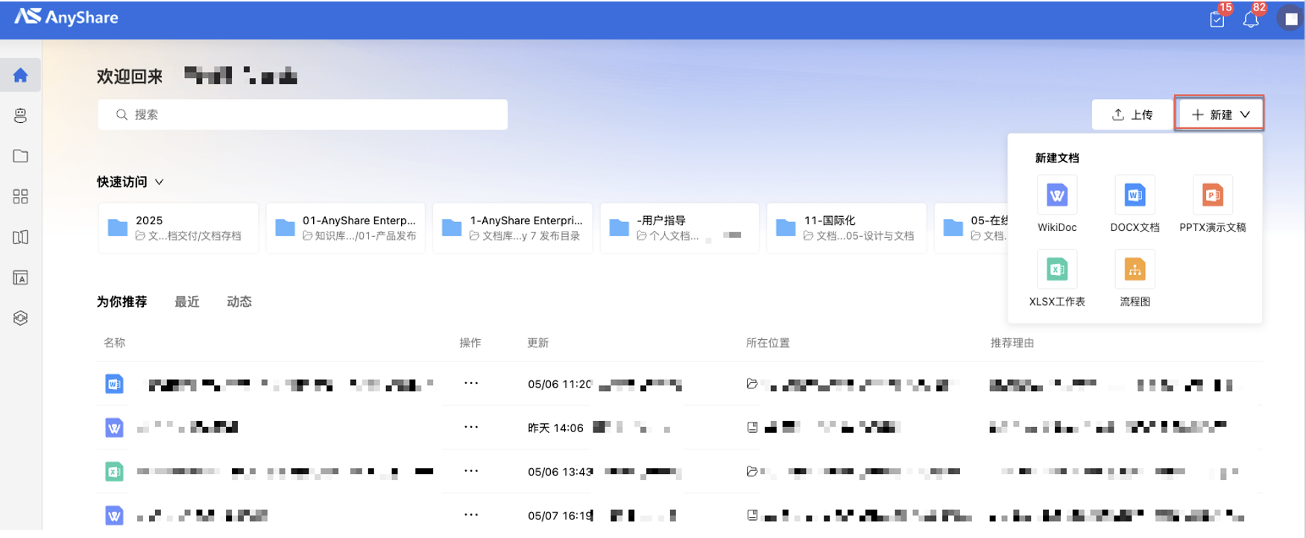Open the folder icon in left sidebar
The width and height of the screenshot is (1306, 538).
pyautogui.click(x=20, y=156)
